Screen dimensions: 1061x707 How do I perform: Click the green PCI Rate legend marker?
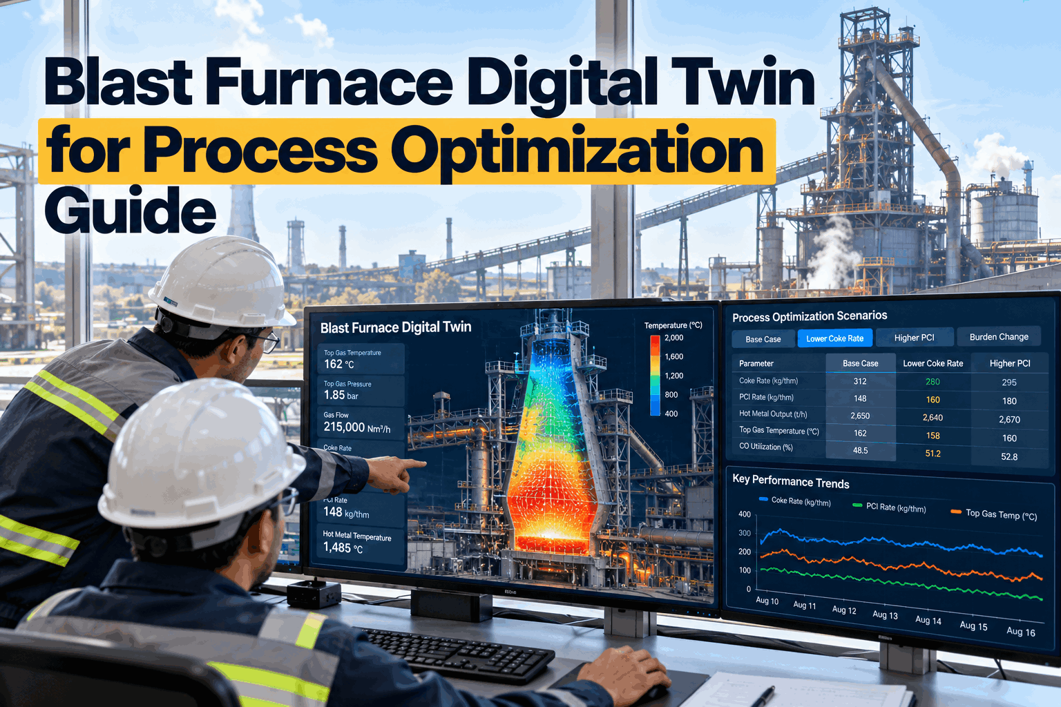(x=857, y=505)
